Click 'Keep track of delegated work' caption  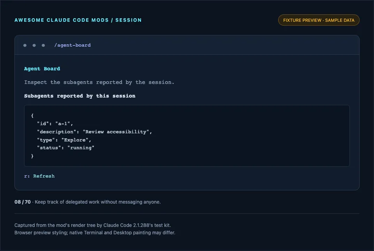(x=98, y=202)
